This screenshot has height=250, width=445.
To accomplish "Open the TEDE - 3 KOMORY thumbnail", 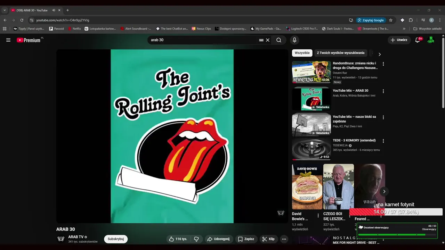I will [311, 149].
